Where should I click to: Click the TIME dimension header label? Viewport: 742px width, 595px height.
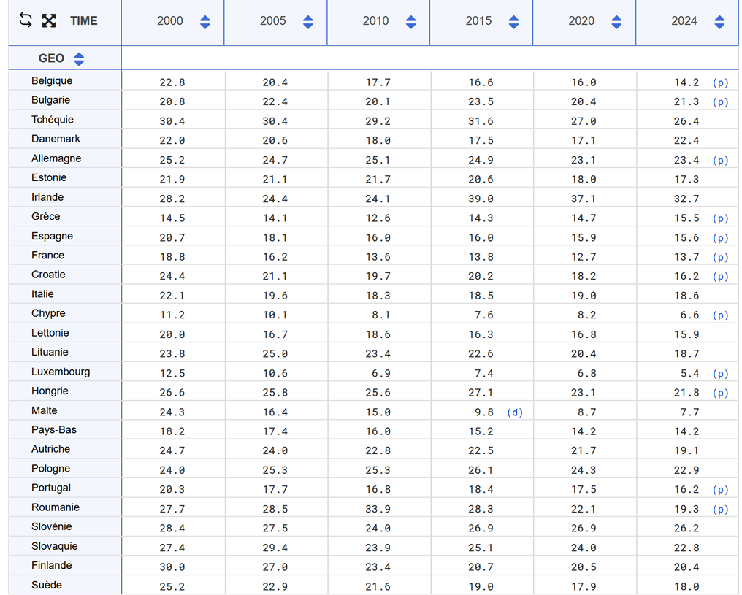(x=84, y=21)
